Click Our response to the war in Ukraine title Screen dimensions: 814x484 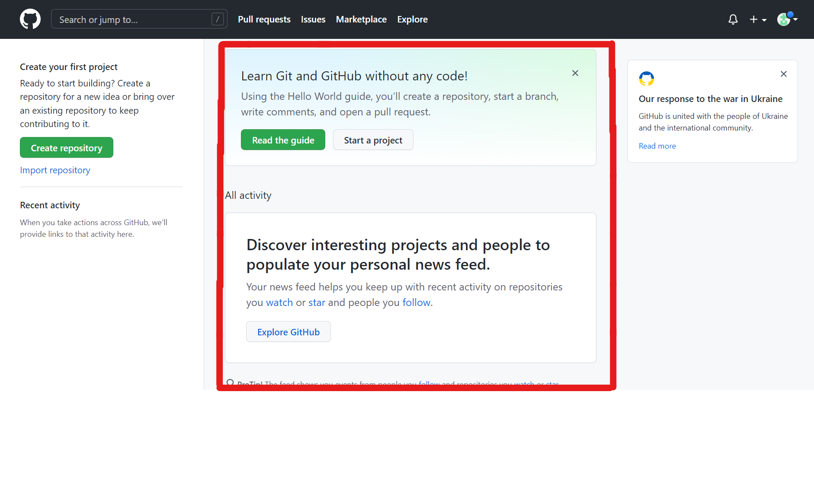point(710,99)
